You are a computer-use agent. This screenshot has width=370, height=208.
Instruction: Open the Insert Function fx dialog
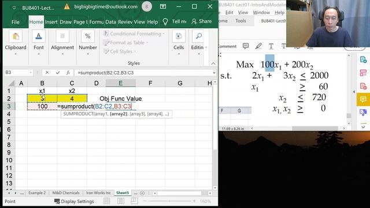68,73
